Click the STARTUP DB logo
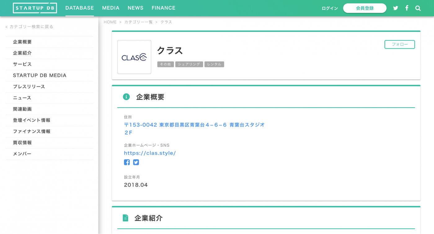 pyautogui.click(x=35, y=8)
